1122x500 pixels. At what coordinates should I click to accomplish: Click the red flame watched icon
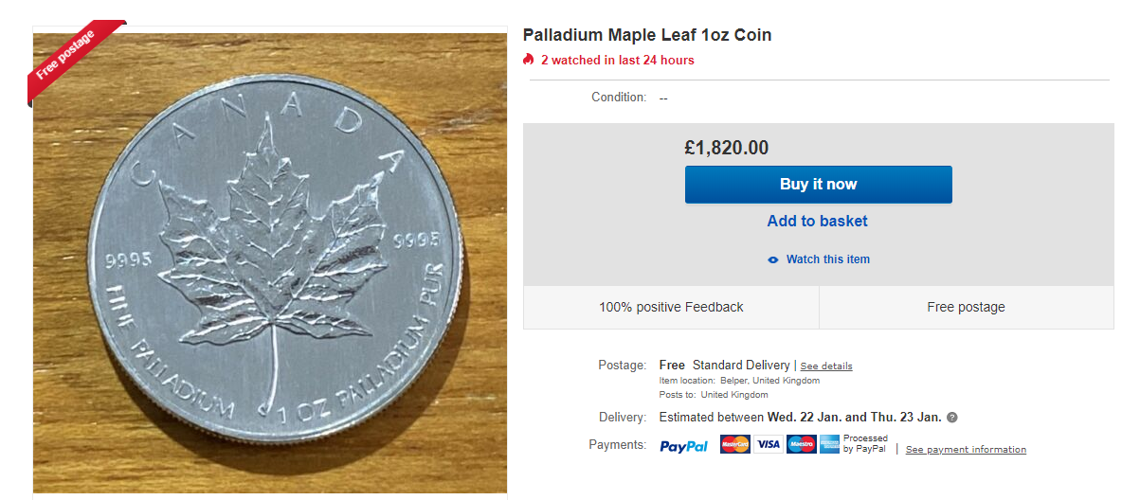coord(529,60)
